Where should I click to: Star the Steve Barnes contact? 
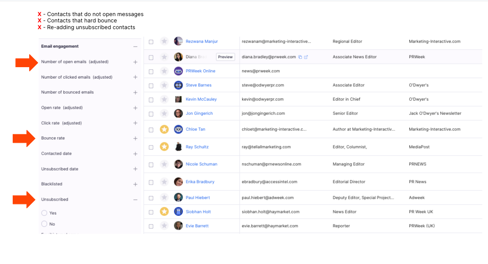coord(164,85)
